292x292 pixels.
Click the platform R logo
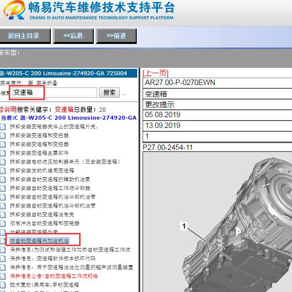point(14,10)
